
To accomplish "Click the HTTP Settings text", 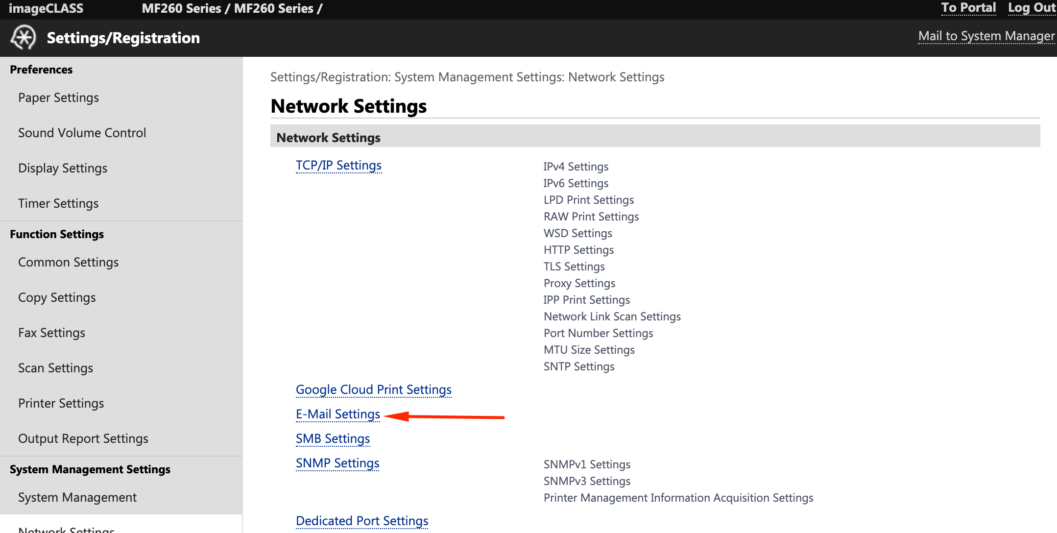I will click(578, 250).
